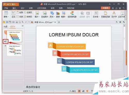
Task: Switch to the 幻灯片 slides panel tab
Action: 12,27
